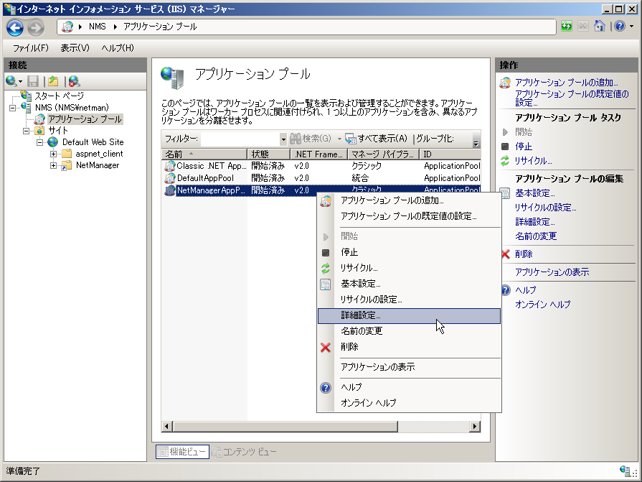Click the DefaultAppPool row icon
The height and width of the screenshot is (482, 642).
(x=169, y=178)
